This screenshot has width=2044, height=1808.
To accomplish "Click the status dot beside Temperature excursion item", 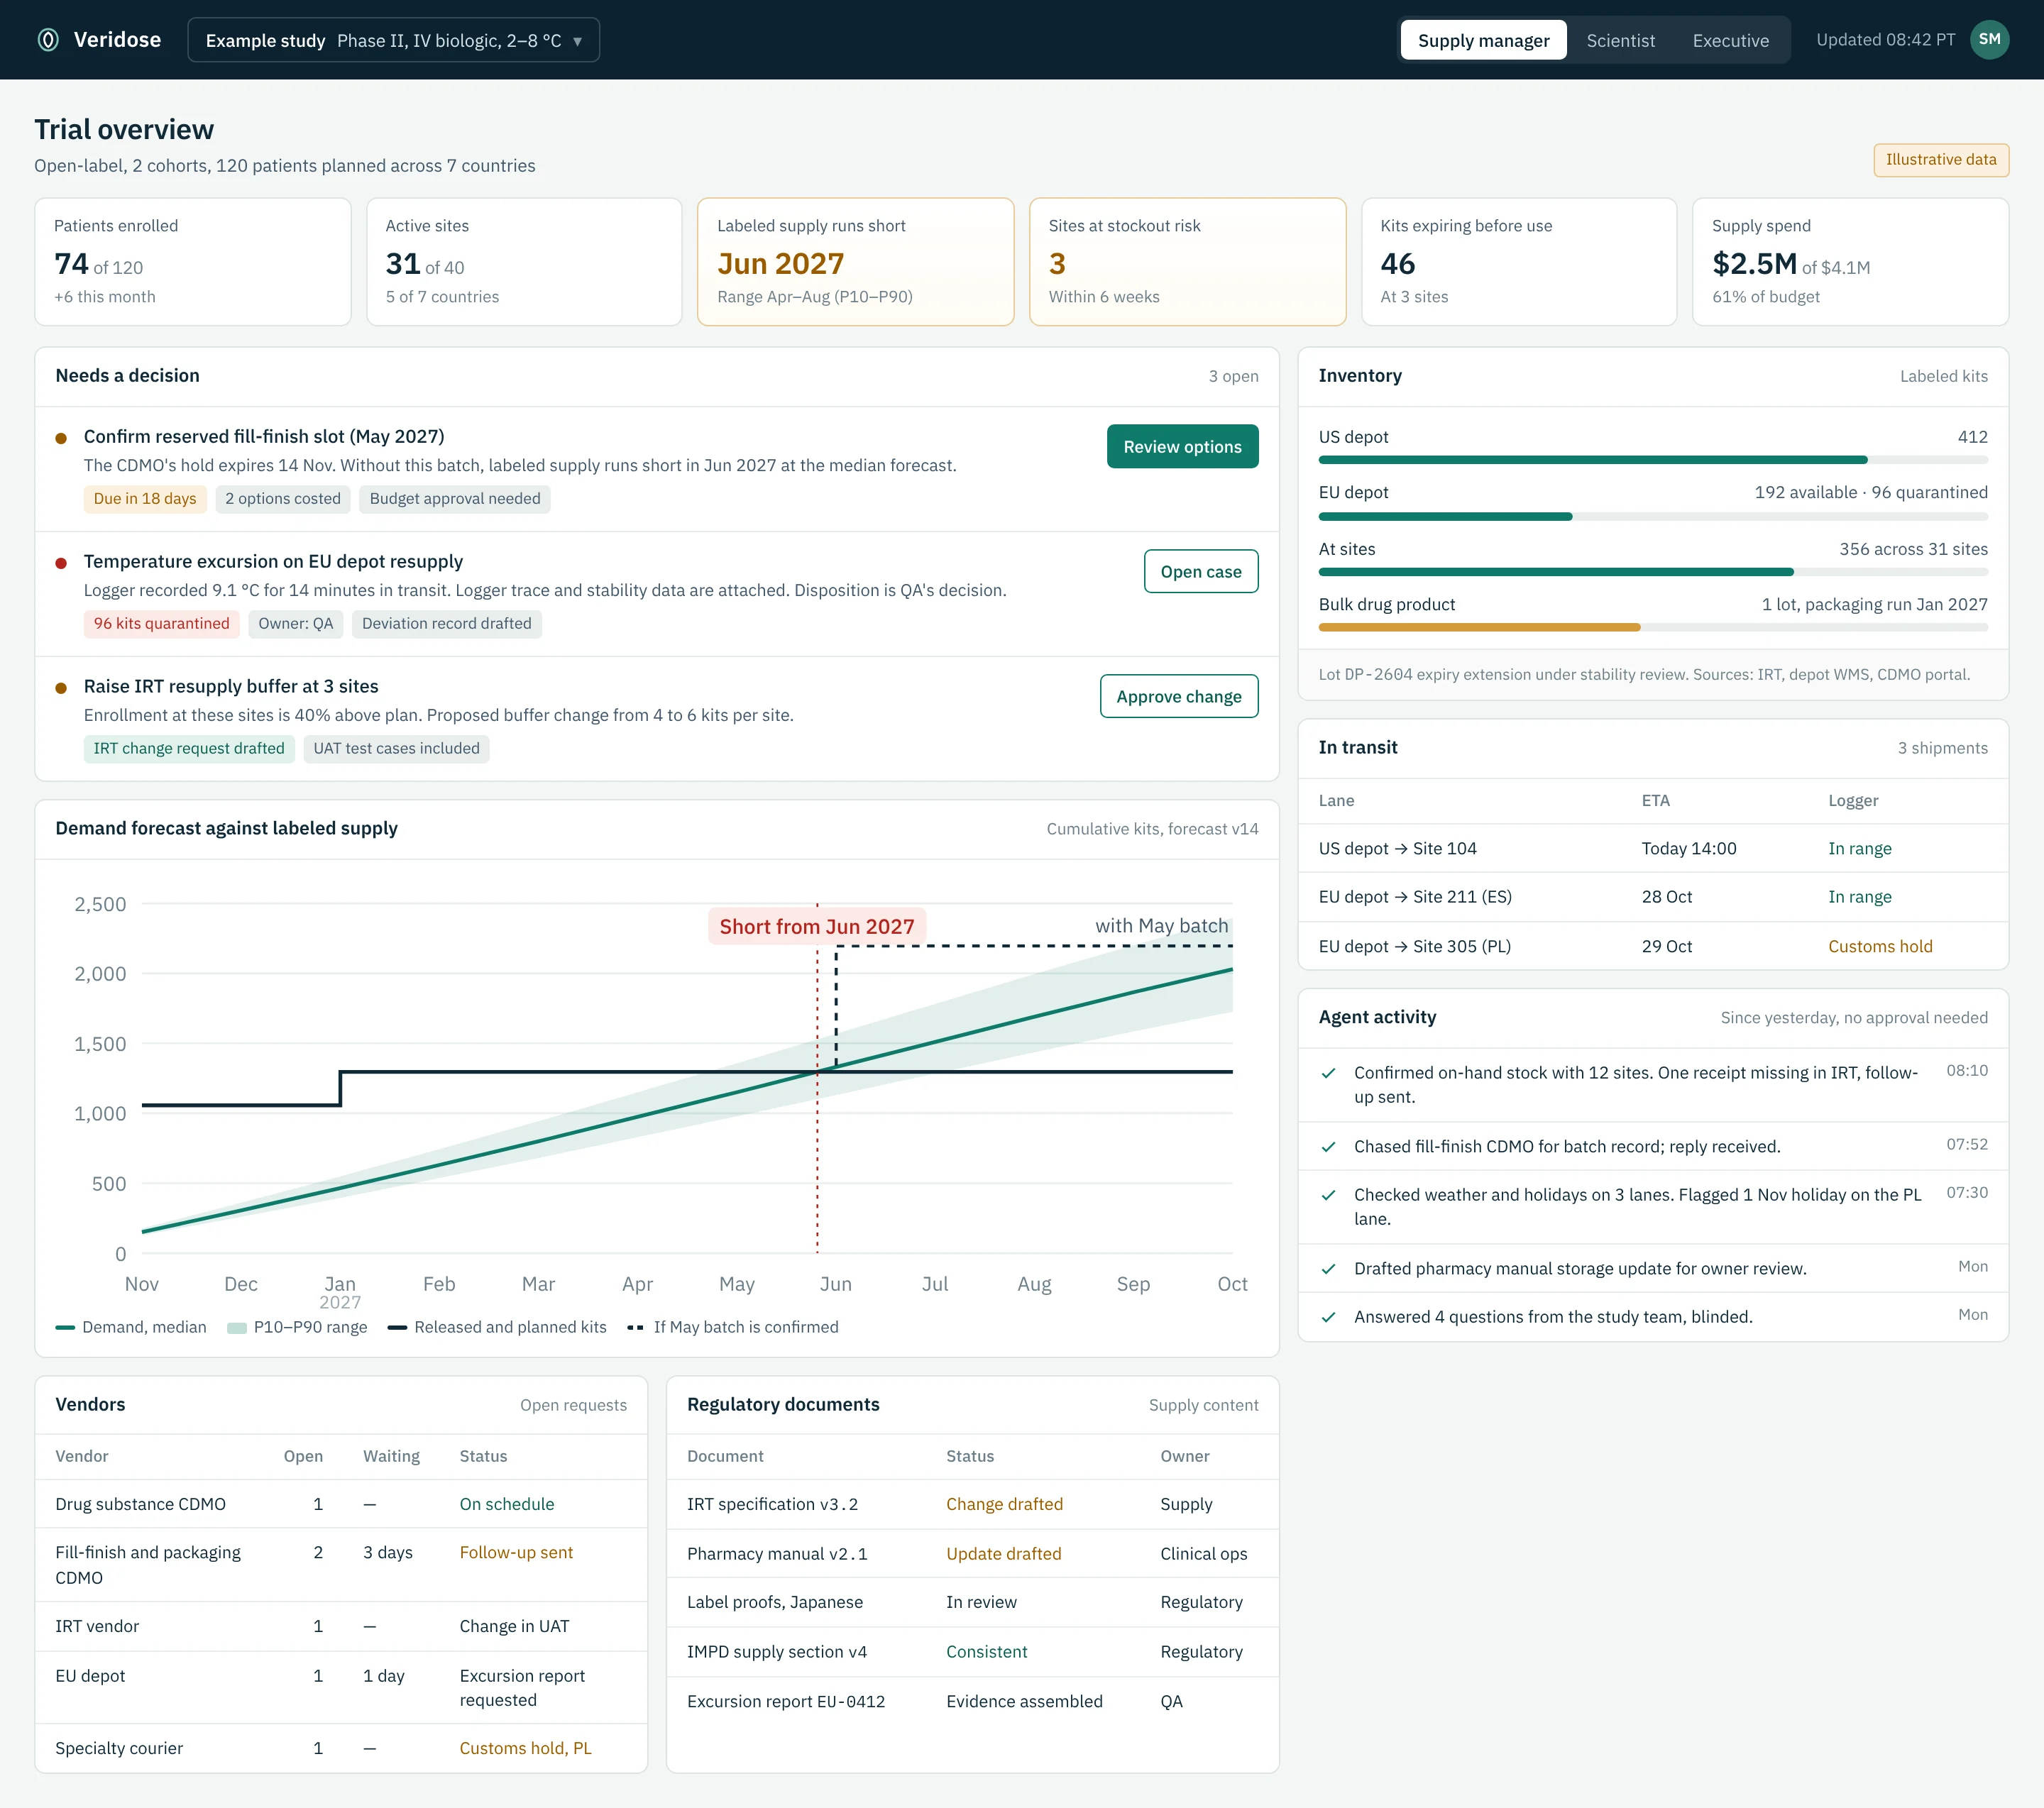I will point(61,563).
